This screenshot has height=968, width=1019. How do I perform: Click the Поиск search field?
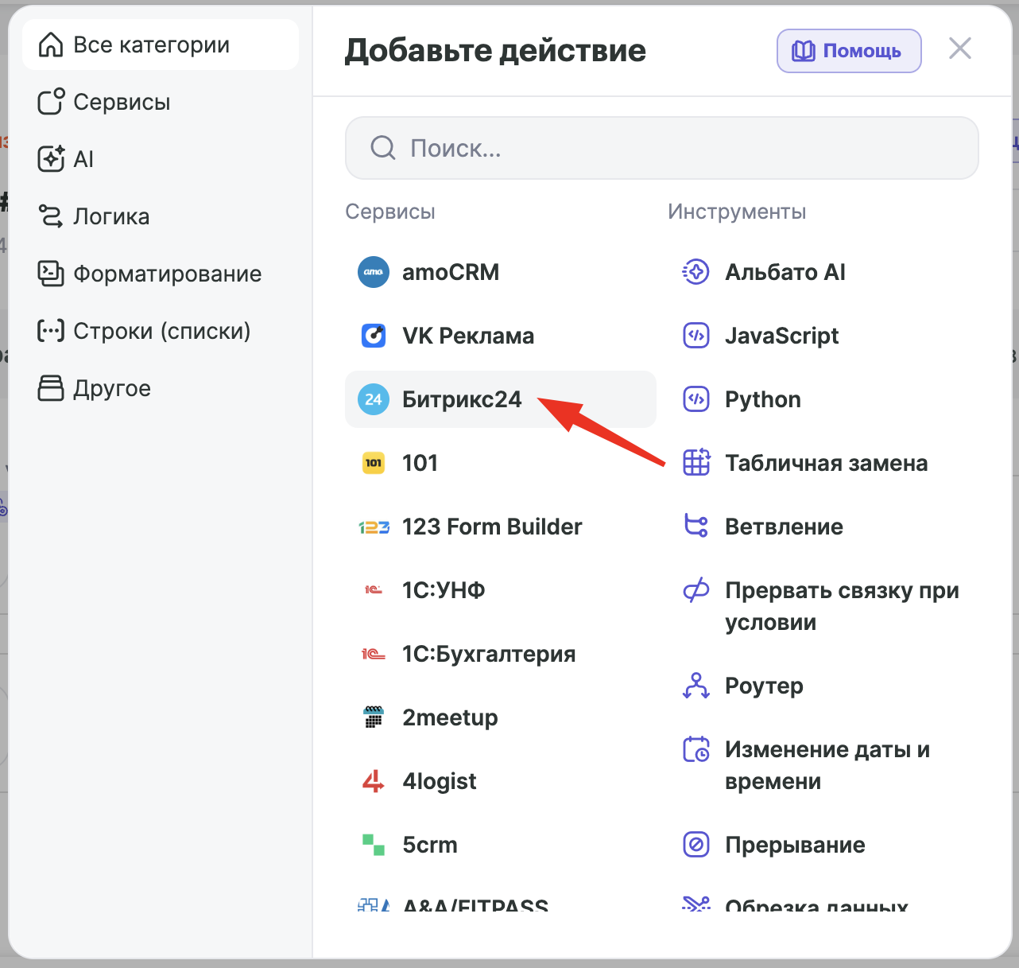(x=661, y=148)
